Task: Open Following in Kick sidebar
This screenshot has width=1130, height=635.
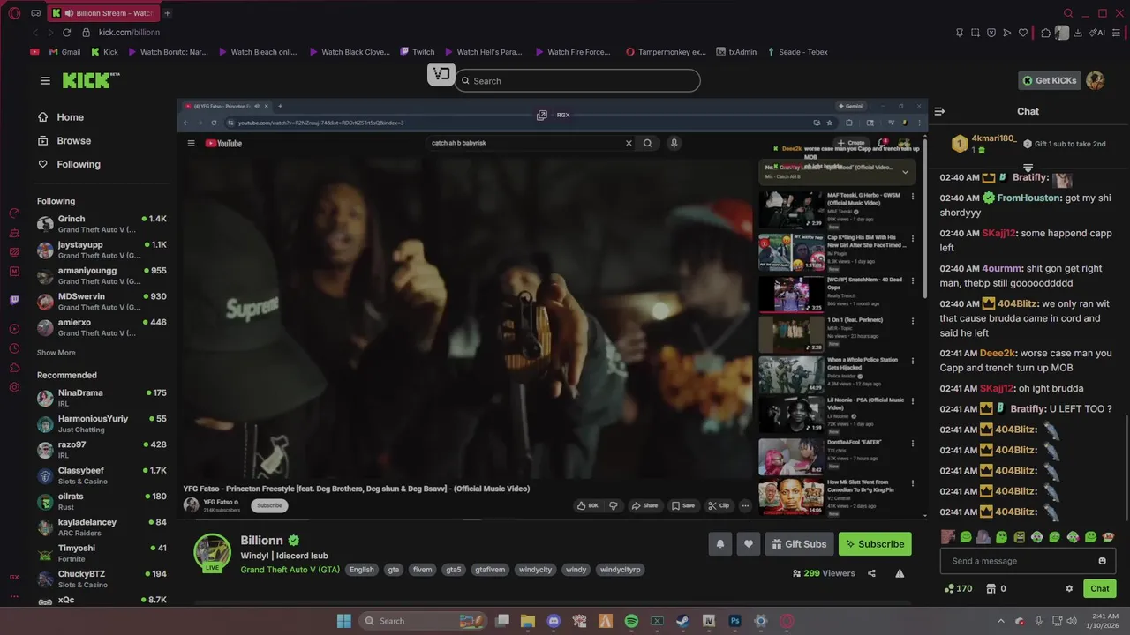Action: (x=70, y=164)
